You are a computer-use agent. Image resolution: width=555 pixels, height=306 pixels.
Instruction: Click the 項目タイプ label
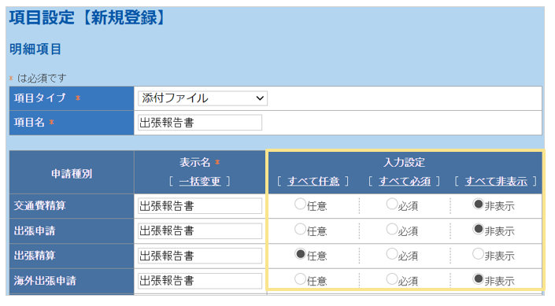click(x=40, y=98)
